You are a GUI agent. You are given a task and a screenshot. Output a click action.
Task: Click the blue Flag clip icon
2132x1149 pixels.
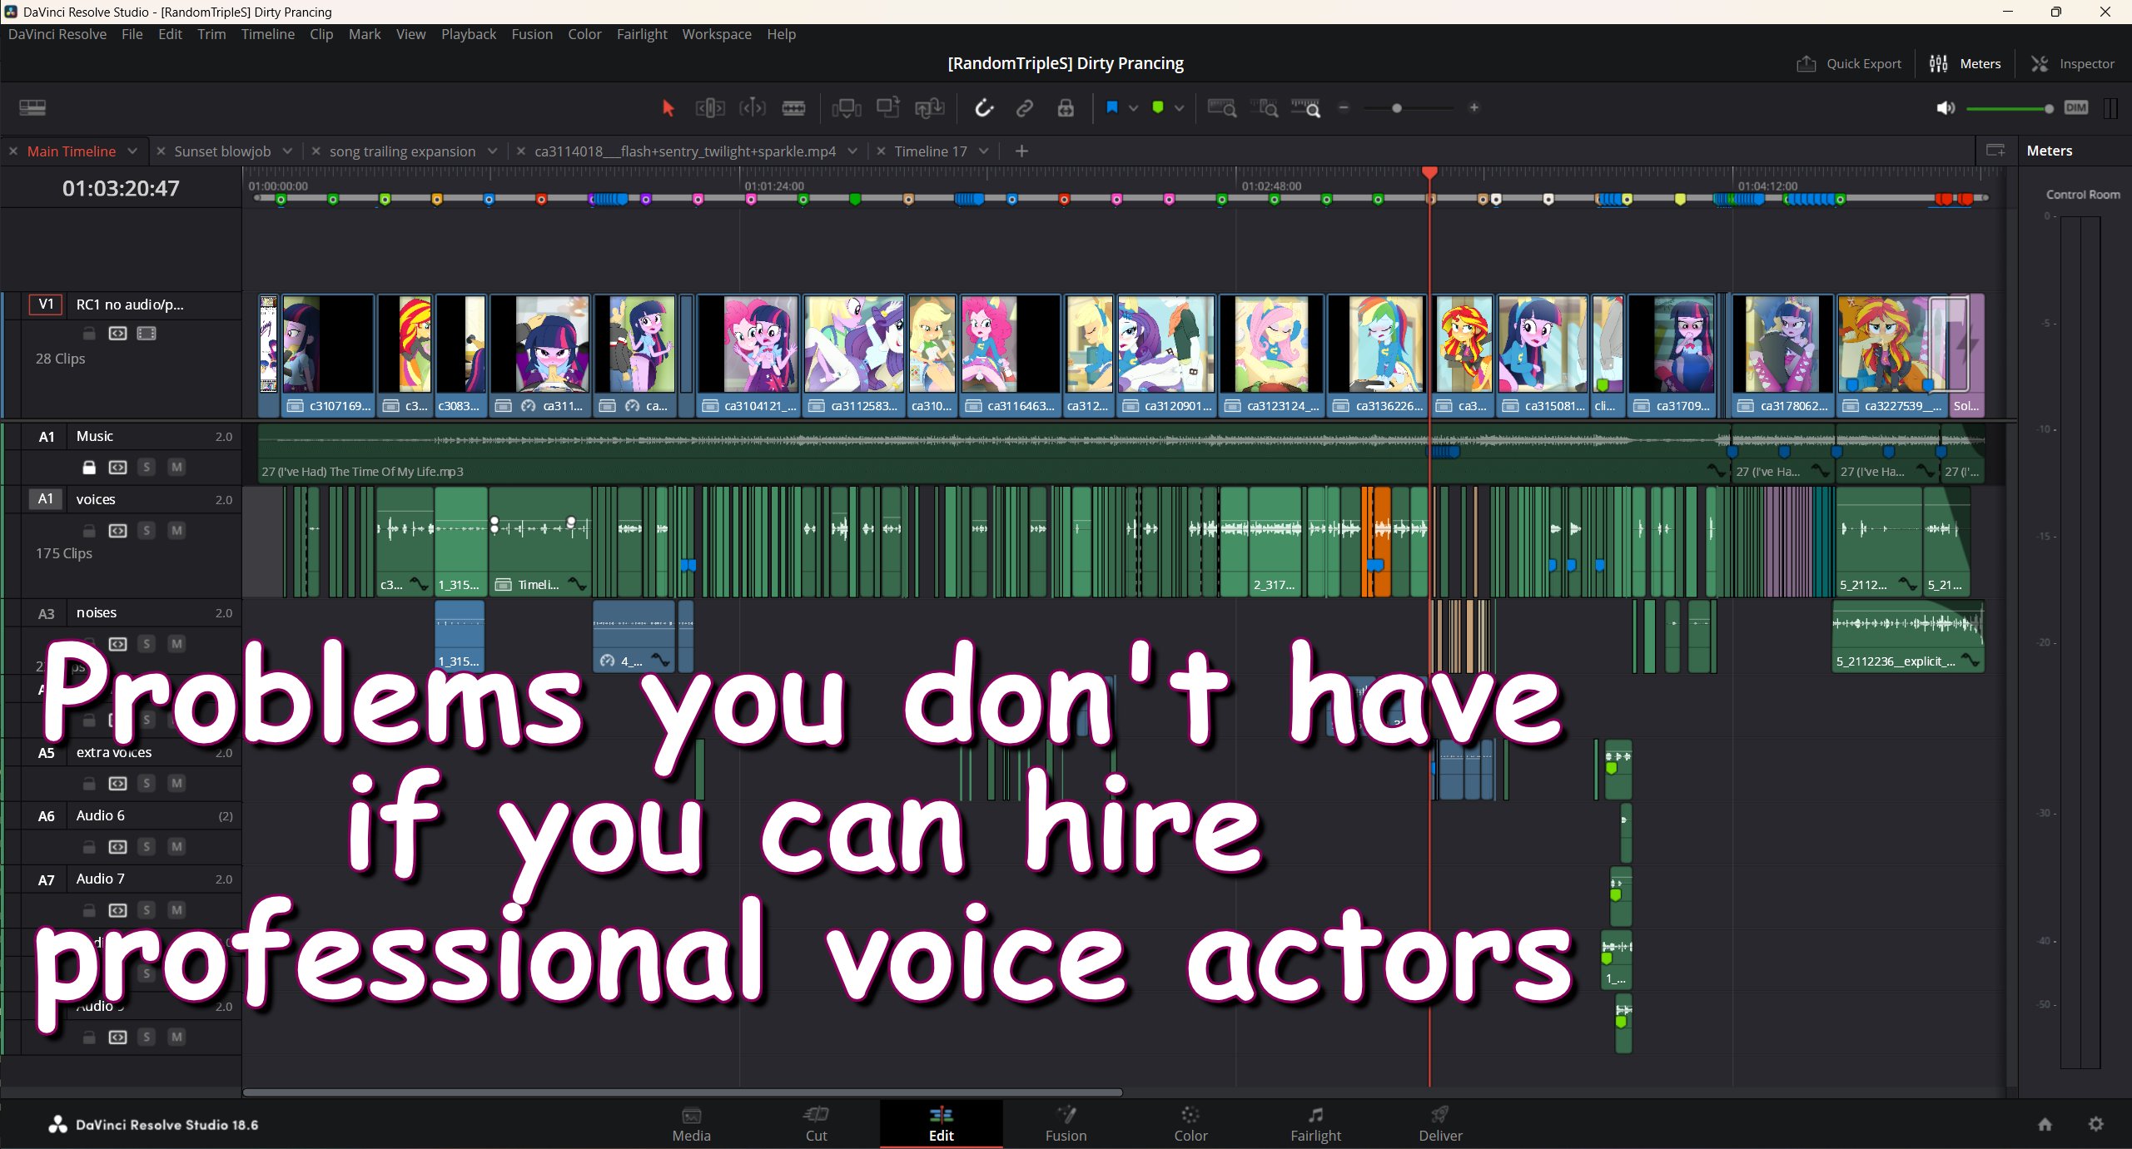pyautogui.click(x=1111, y=107)
